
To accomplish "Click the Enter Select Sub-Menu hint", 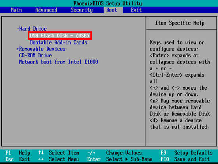I will [120, 159].
